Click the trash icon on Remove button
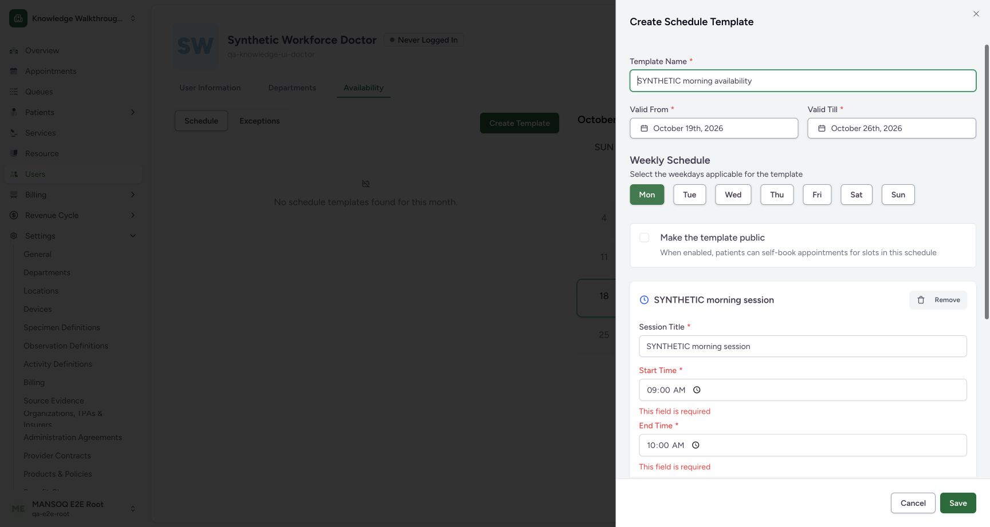 click(x=921, y=300)
